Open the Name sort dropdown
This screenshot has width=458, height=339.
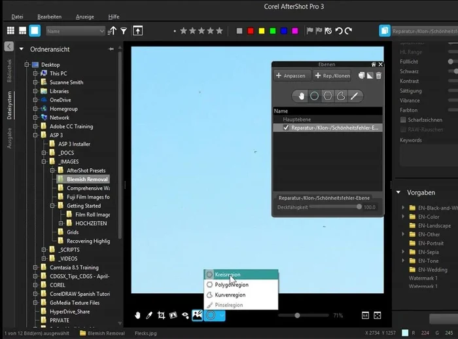pyautogui.click(x=75, y=31)
